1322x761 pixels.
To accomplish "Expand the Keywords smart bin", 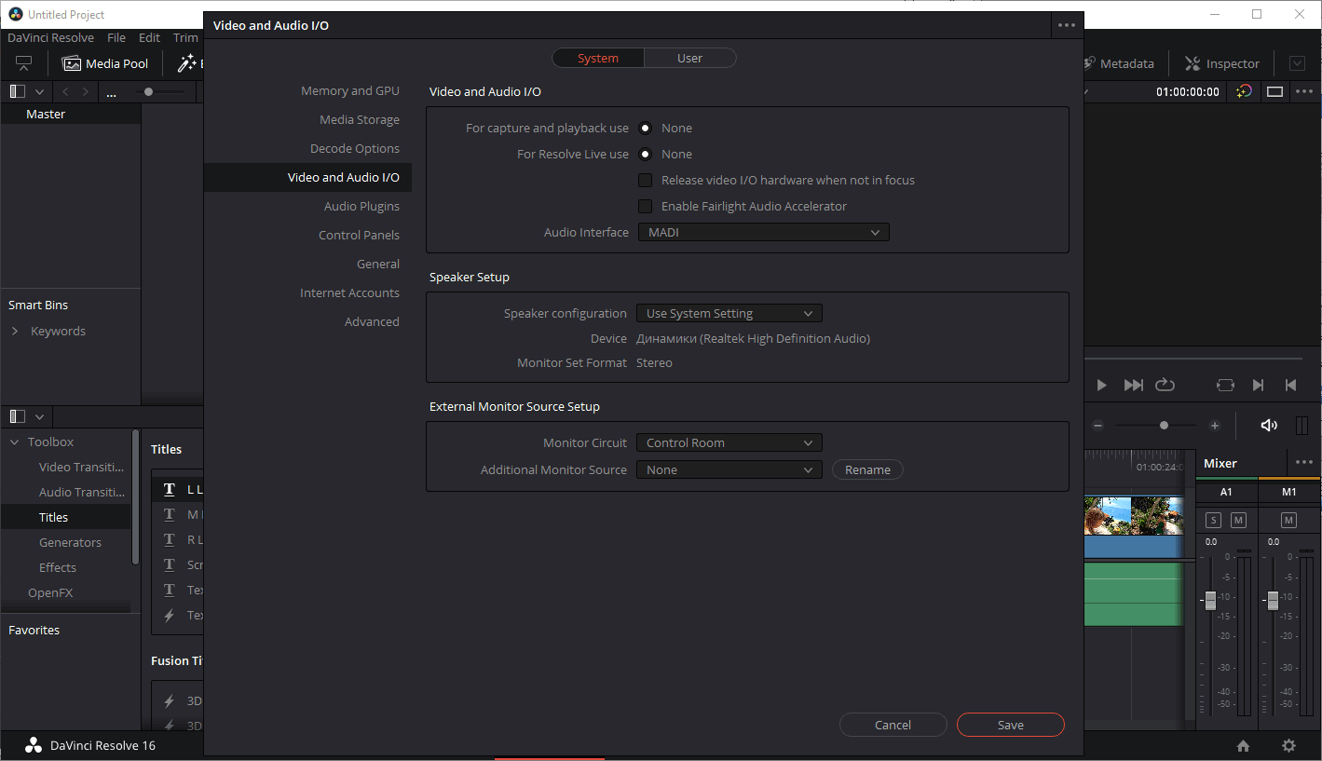I will pyautogui.click(x=14, y=331).
